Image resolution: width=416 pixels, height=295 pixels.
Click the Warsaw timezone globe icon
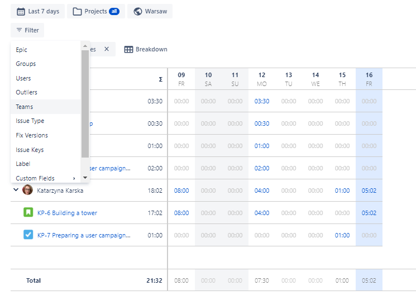pyautogui.click(x=138, y=11)
